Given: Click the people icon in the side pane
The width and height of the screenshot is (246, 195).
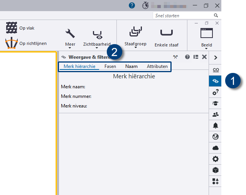Looking at the screenshot, I should (215, 114).
